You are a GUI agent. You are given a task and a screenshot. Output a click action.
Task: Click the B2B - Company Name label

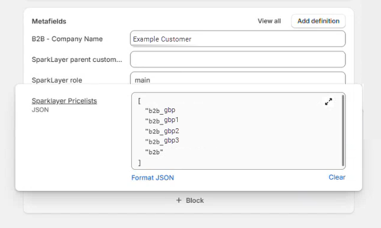pos(67,39)
